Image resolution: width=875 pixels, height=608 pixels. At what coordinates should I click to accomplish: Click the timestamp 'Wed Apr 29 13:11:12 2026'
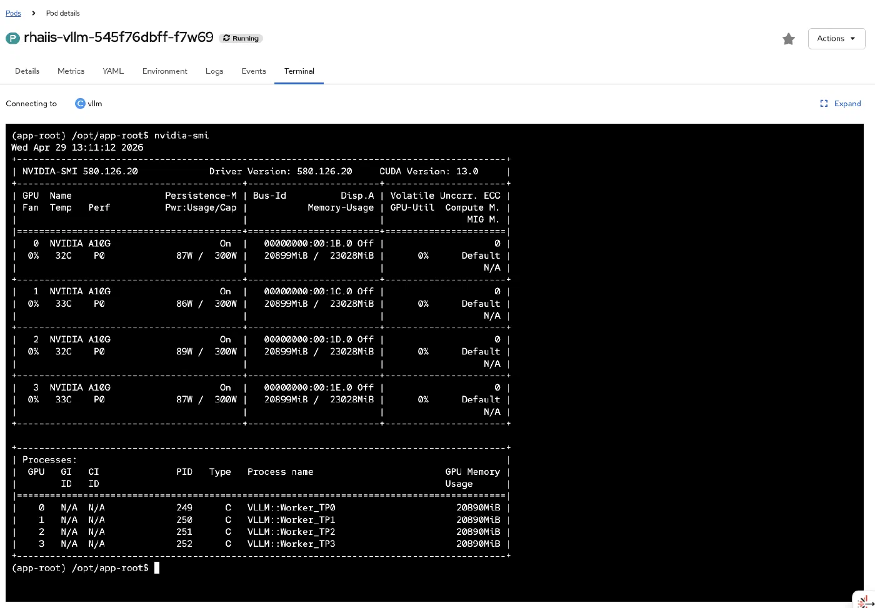tap(77, 147)
